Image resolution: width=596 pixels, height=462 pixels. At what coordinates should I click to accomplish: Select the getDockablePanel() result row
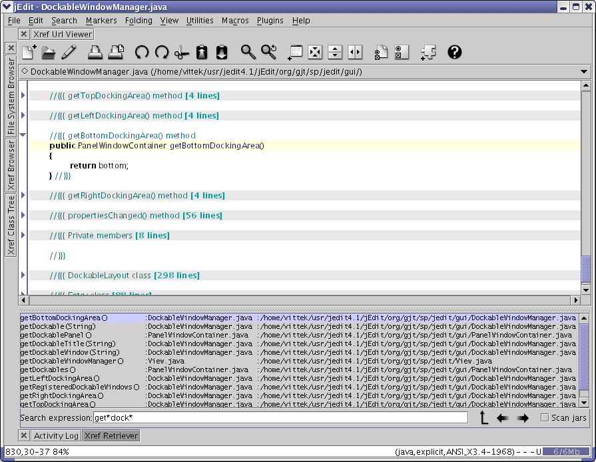pos(299,335)
